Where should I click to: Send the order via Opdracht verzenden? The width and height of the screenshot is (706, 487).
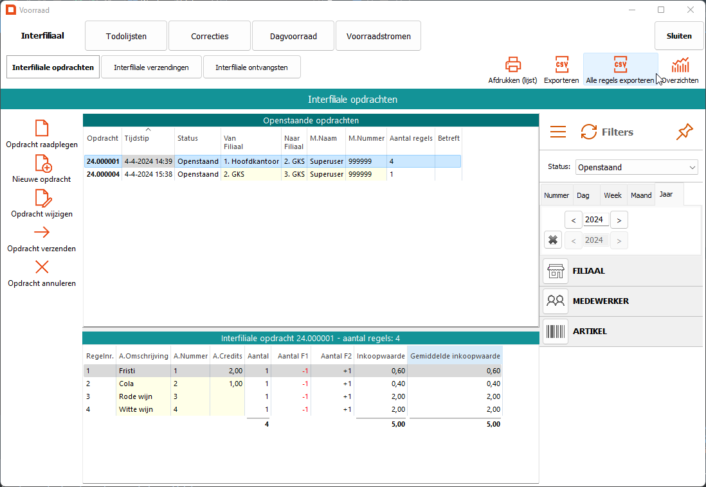click(42, 233)
